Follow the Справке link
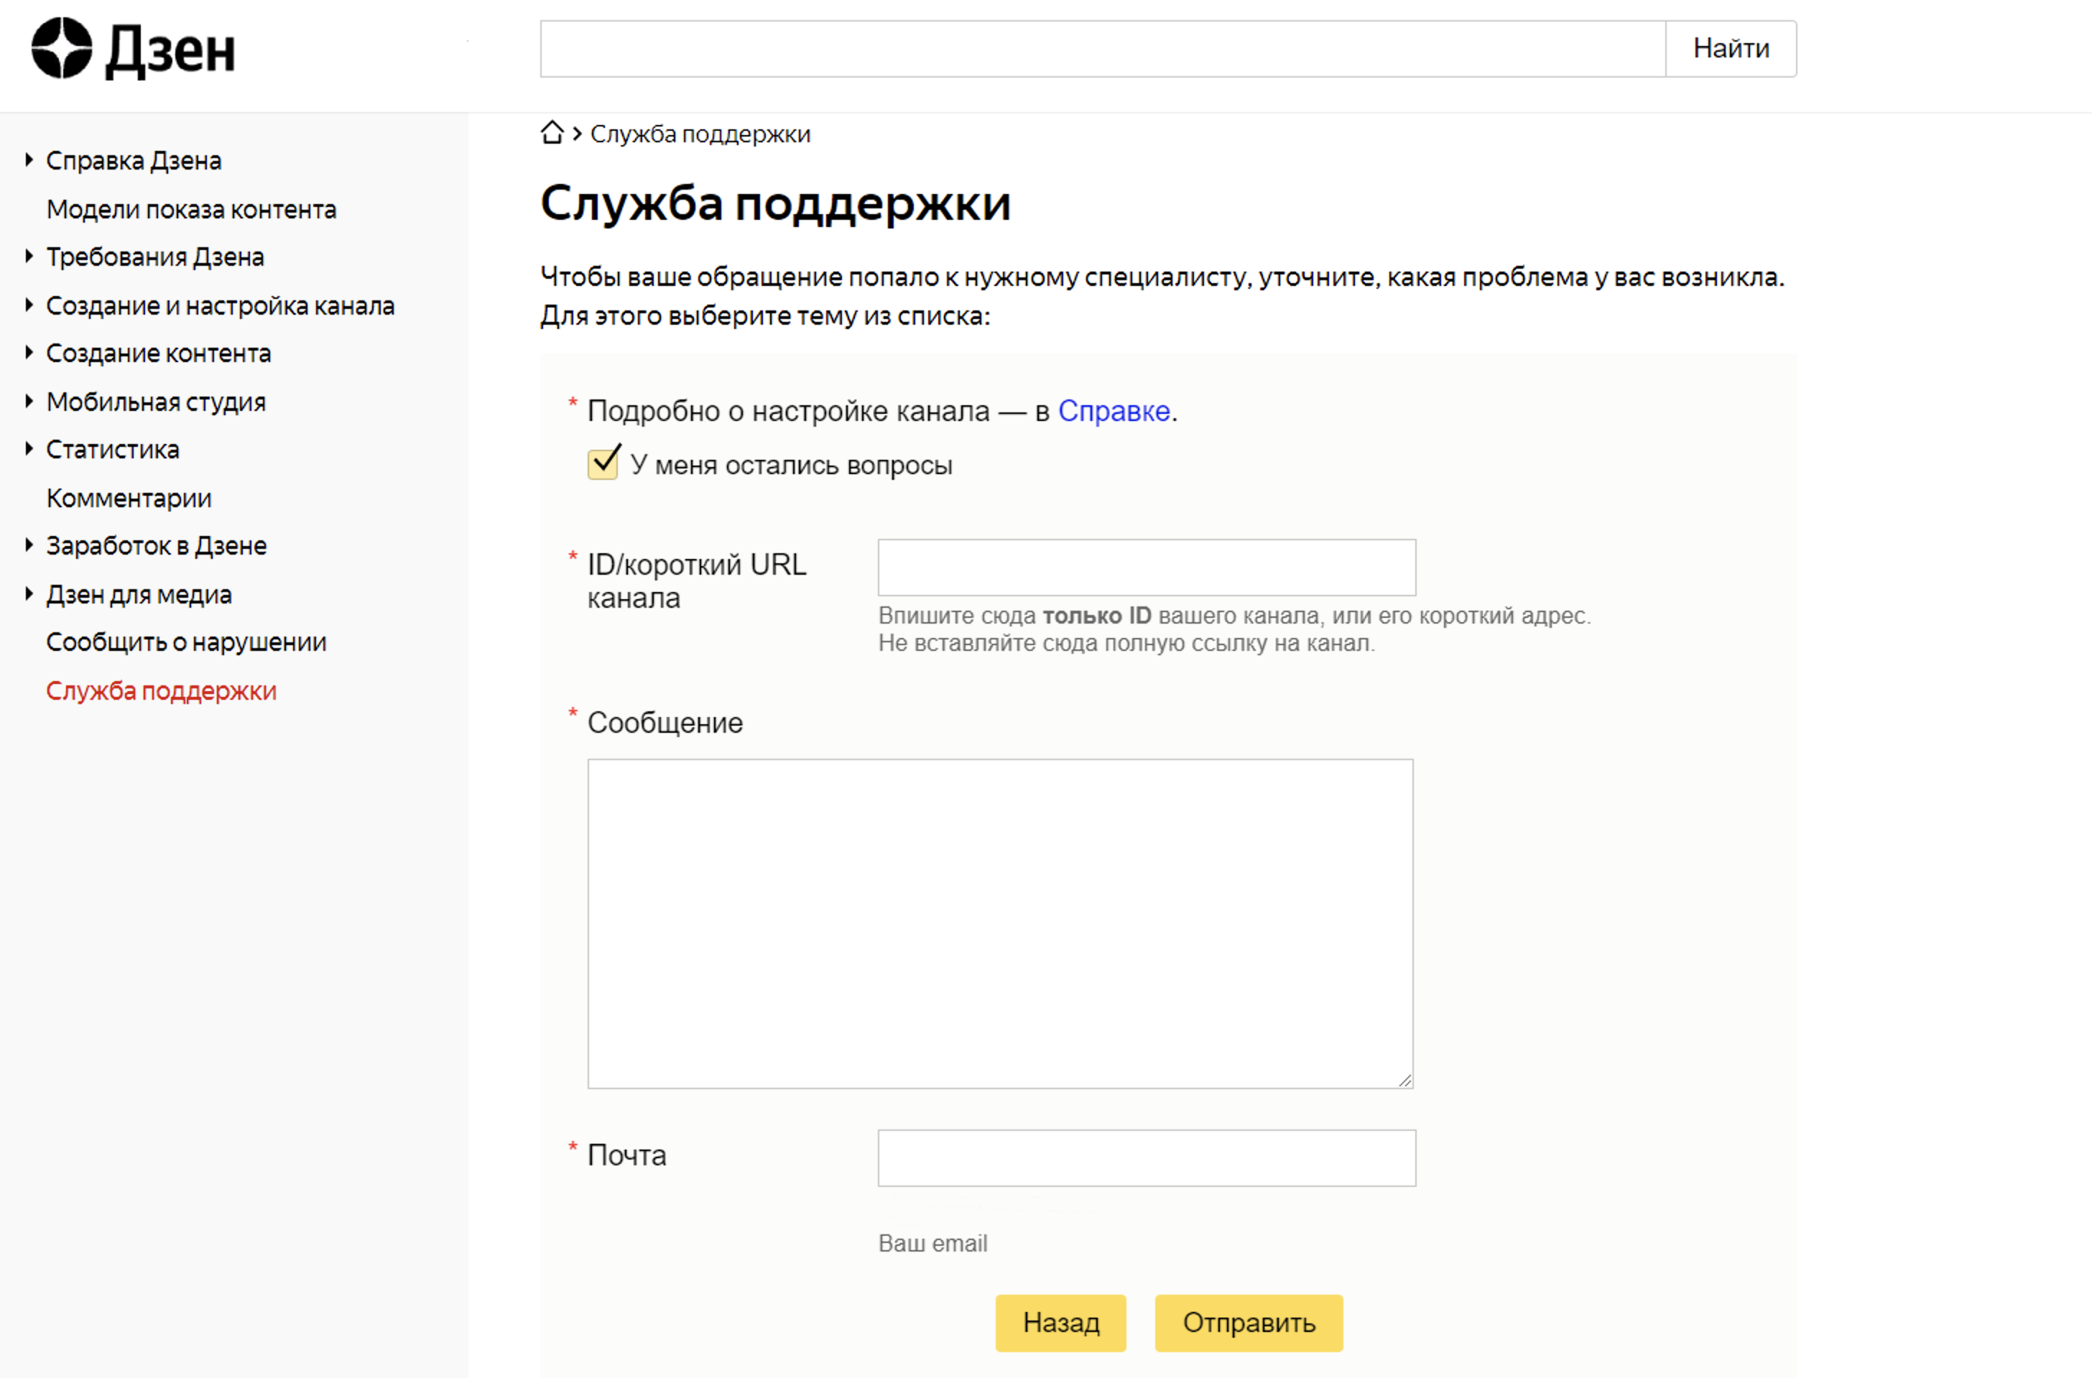Viewport: 2092px width, 1378px height. 1114,410
